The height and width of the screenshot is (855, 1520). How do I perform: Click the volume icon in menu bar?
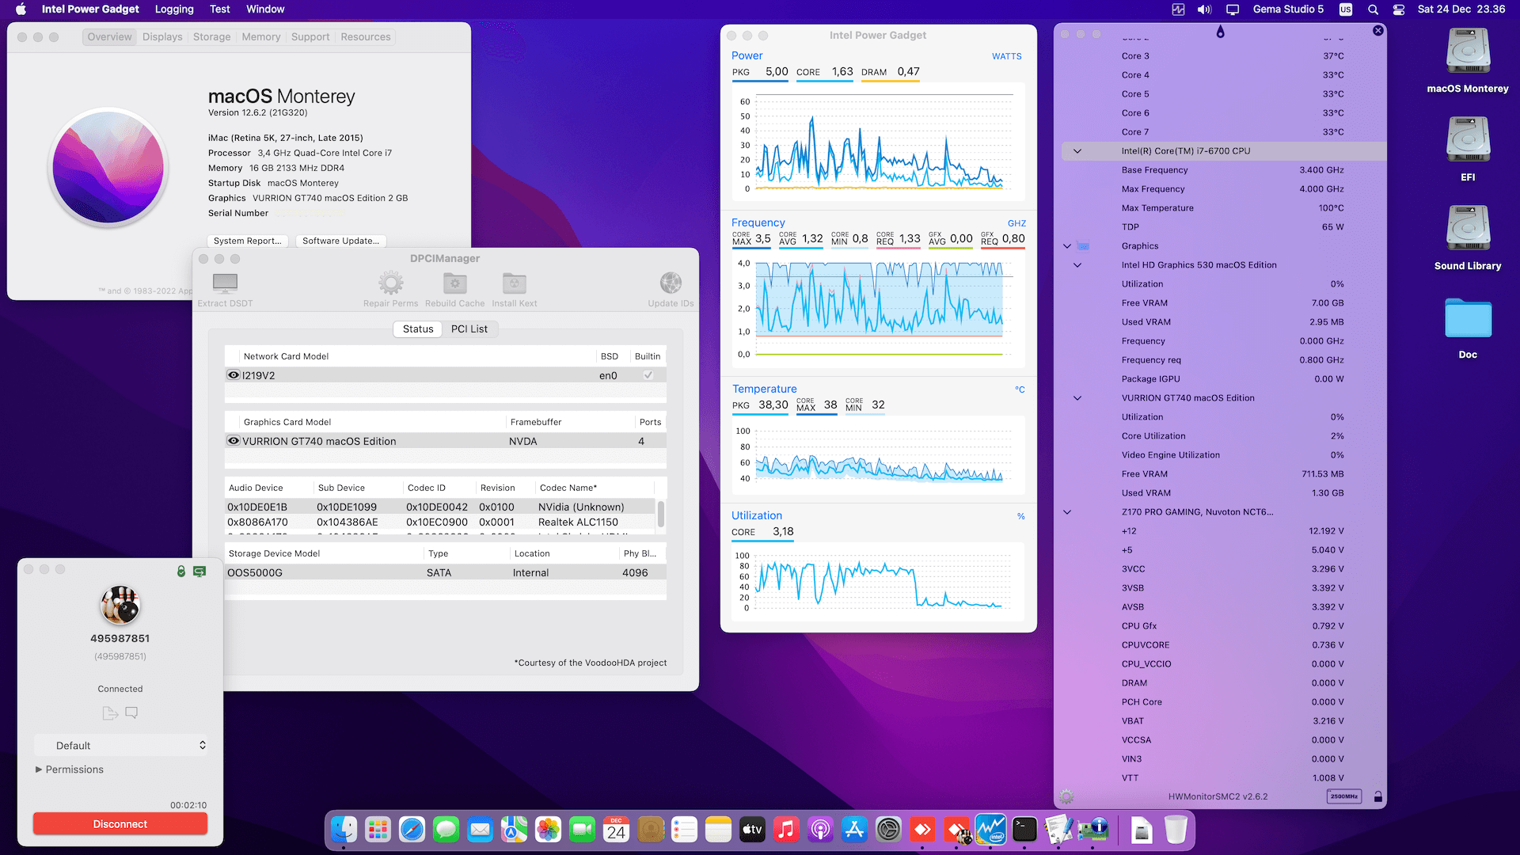1204,9
